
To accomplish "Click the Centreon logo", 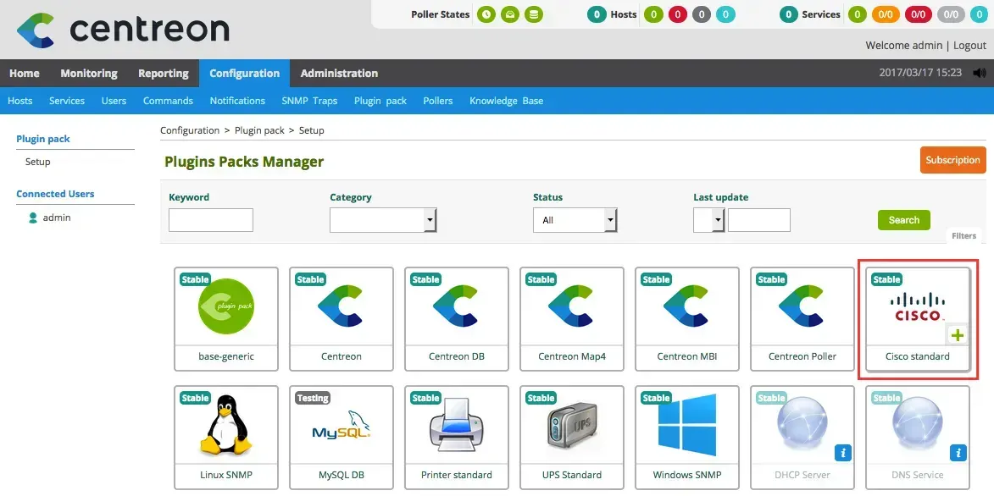I will [123, 29].
